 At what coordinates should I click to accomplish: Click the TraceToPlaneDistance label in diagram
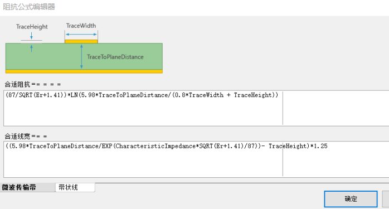click(115, 57)
